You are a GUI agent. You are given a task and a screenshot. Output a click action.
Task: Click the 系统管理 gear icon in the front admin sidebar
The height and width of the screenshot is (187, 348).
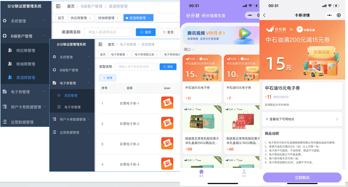click(54, 57)
